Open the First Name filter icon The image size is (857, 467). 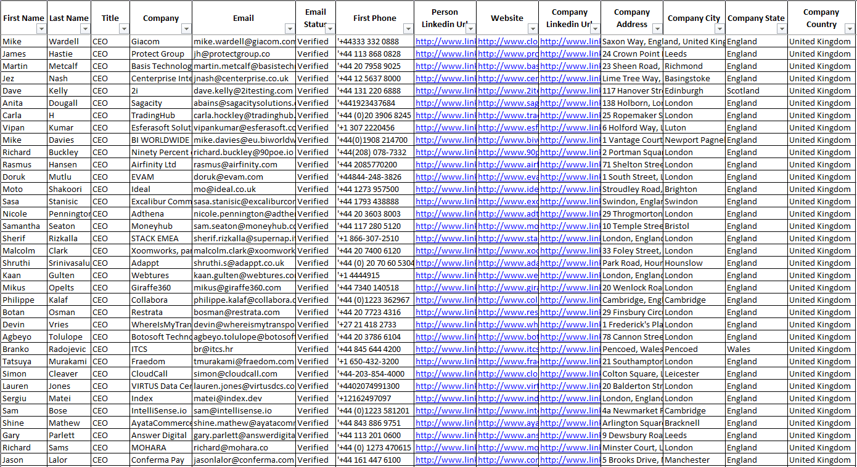pyautogui.click(x=42, y=29)
